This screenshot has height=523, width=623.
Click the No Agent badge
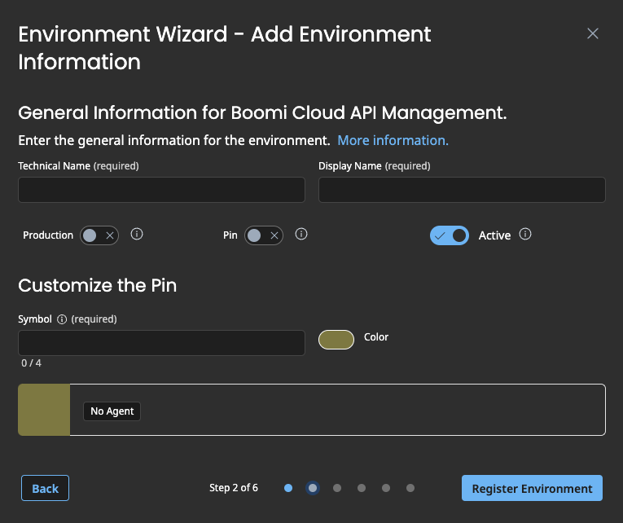pyautogui.click(x=112, y=411)
